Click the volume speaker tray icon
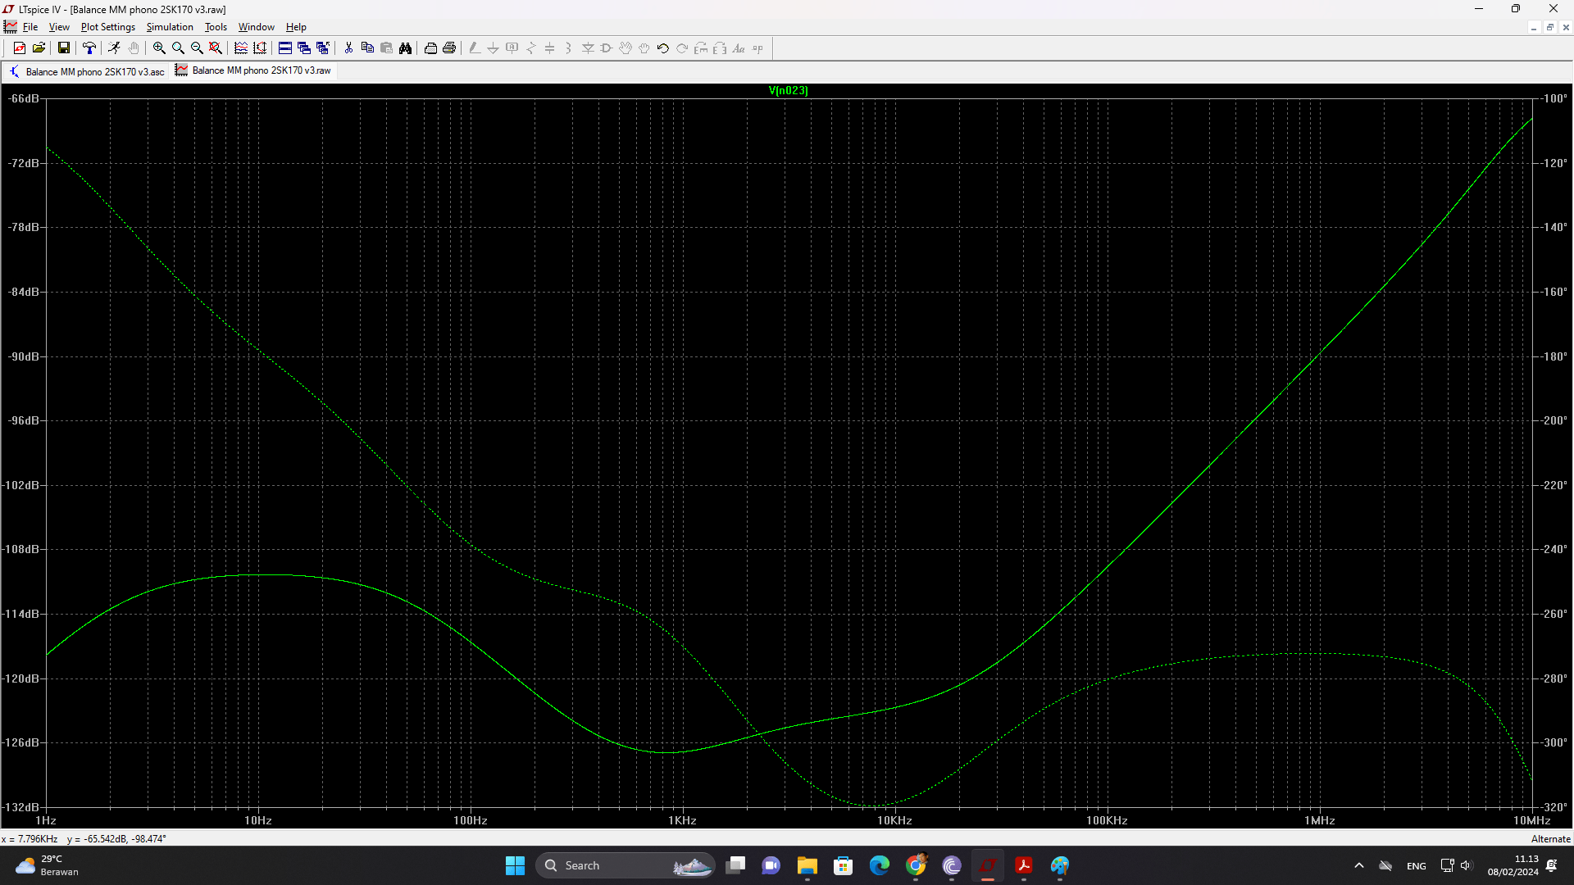 (x=1467, y=865)
